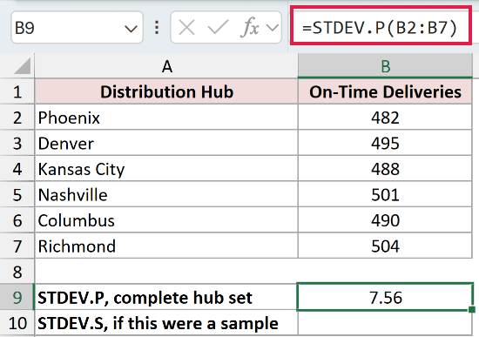Select row 7 header
The image size is (479, 337).
[x=17, y=246]
